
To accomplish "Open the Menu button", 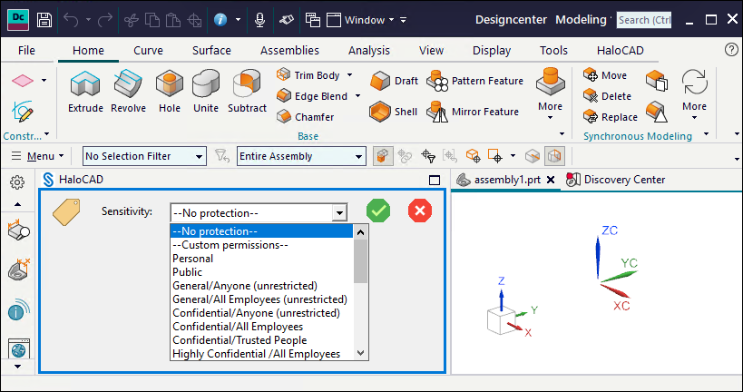I will coord(37,156).
